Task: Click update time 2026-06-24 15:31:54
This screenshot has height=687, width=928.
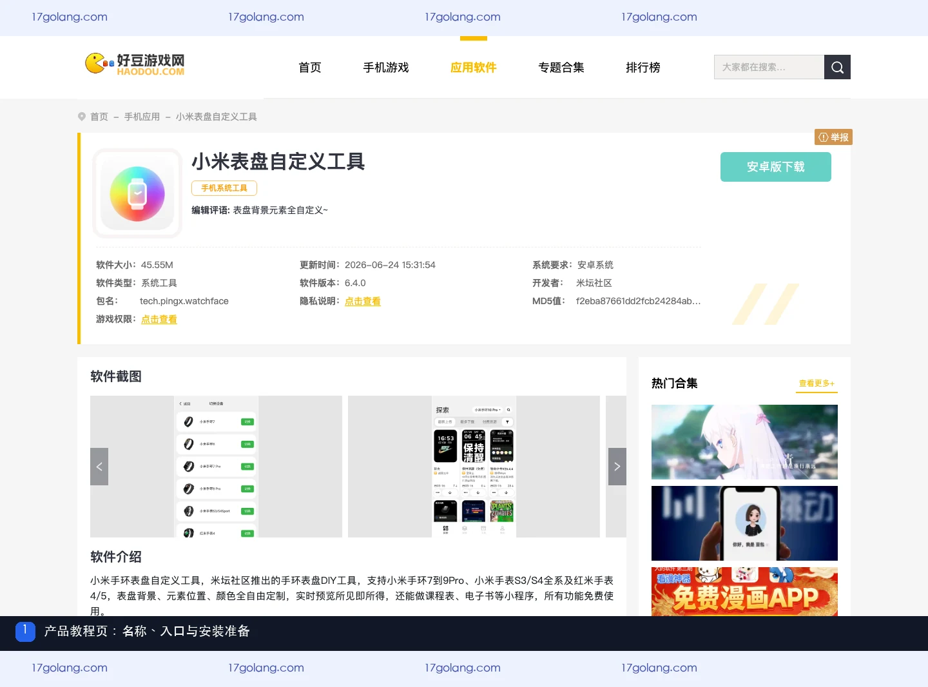Action: [390, 265]
